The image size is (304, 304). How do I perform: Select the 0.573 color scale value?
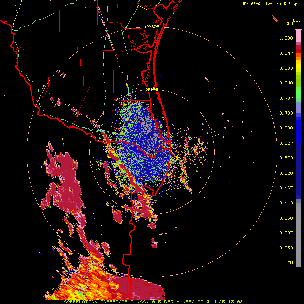pos(286,158)
